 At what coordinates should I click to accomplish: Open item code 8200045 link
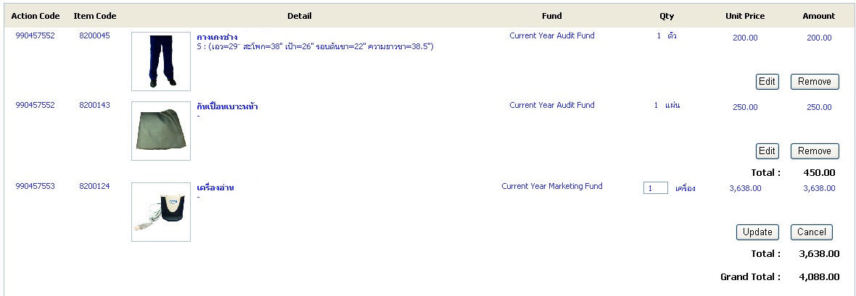[94, 36]
